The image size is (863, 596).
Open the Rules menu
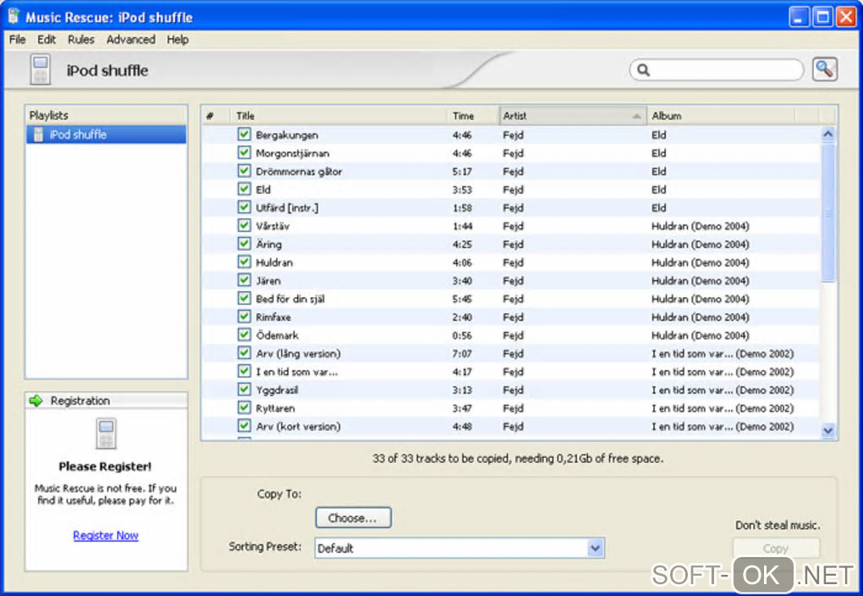pyautogui.click(x=81, y=40)
